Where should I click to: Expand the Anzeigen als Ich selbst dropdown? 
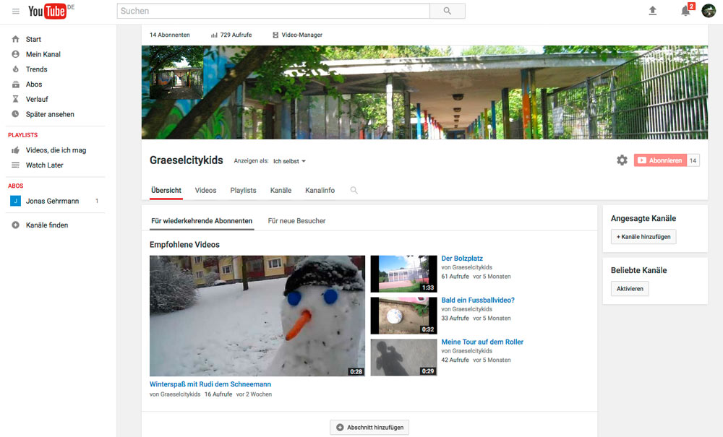click(289, 161)
